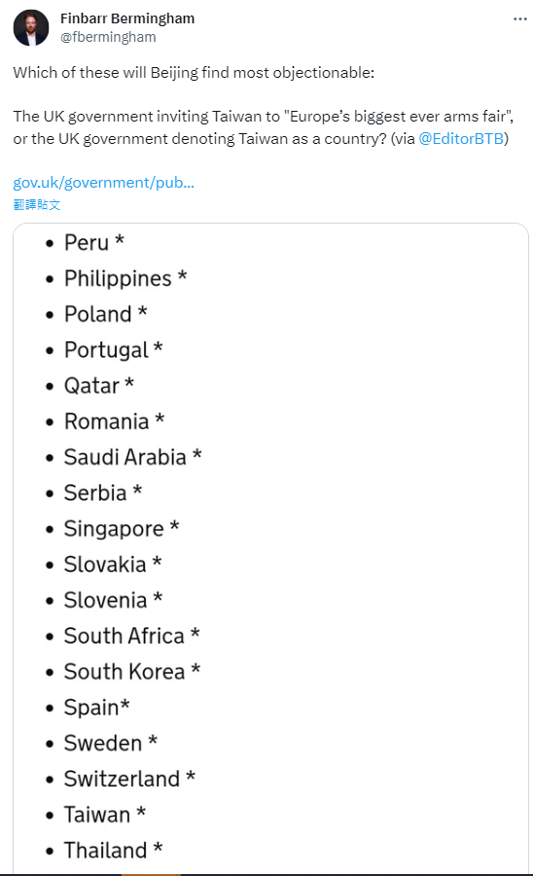
Task: Click the translate post link
Action: click(x=36, y=204)
